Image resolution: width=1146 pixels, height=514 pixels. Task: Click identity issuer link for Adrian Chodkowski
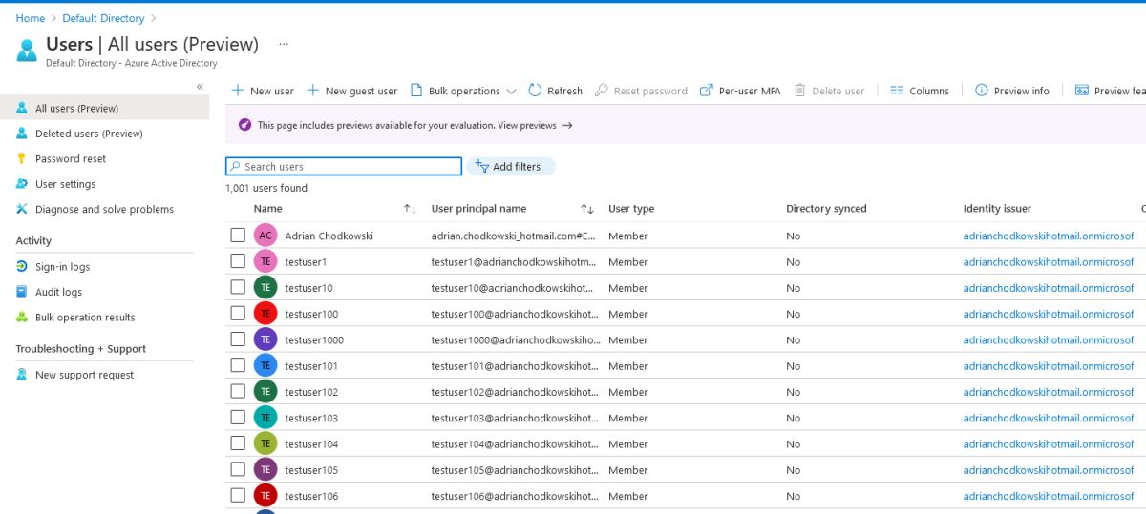tap(1049, 236)
